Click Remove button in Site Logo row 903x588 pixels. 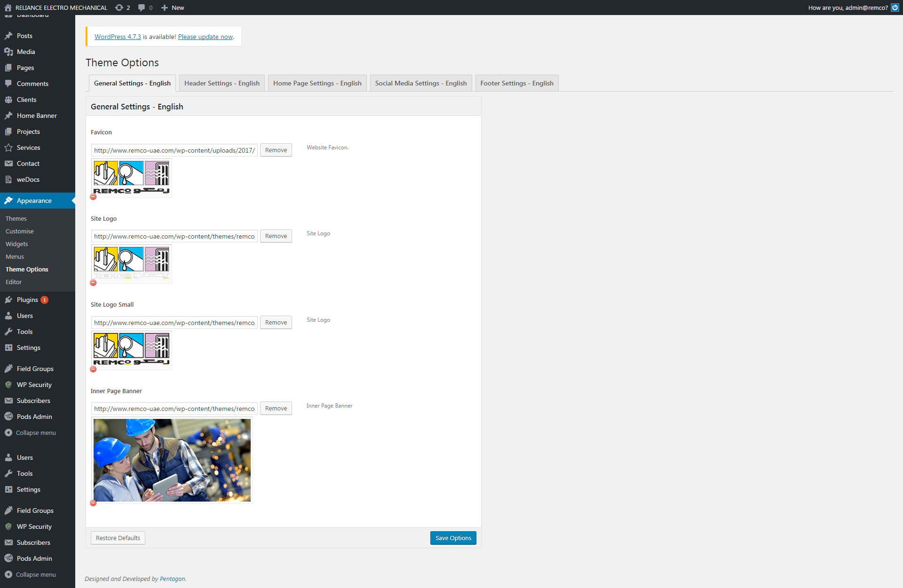[276, 236]
